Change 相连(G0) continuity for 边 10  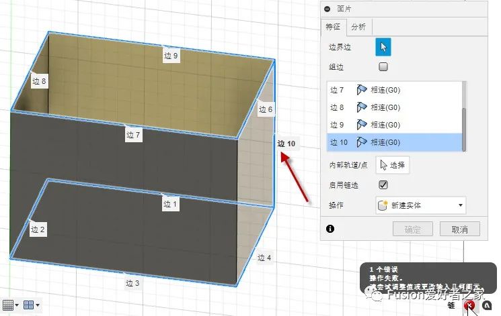pos(385,142)
